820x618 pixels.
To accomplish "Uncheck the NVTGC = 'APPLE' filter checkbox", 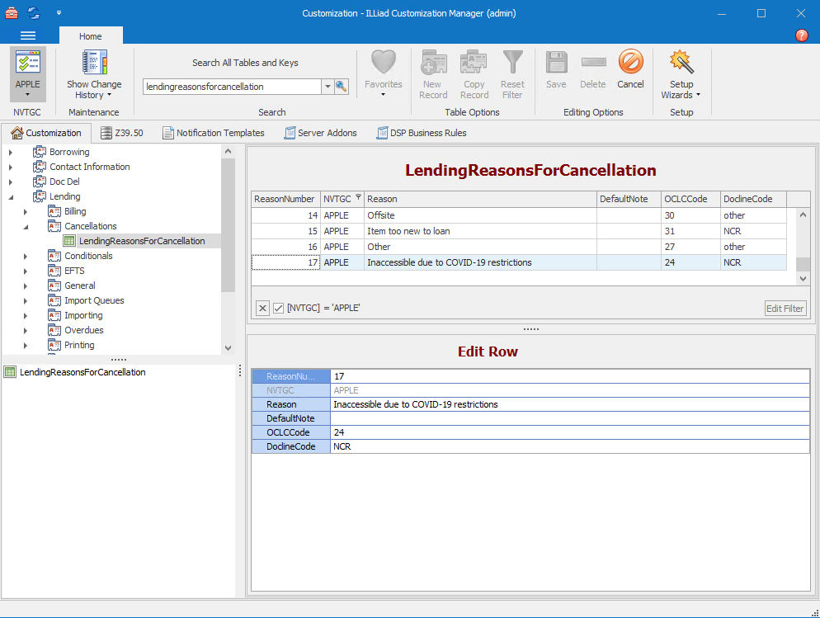I will tap(279, 308).
